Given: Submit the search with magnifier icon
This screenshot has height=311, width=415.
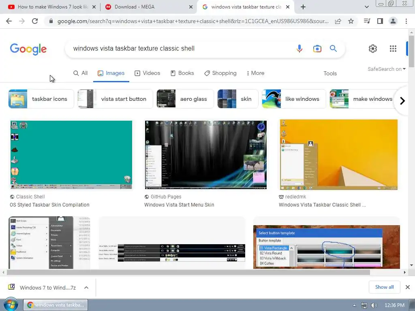Looking at the screenshot, I should [x=333, y=49].
